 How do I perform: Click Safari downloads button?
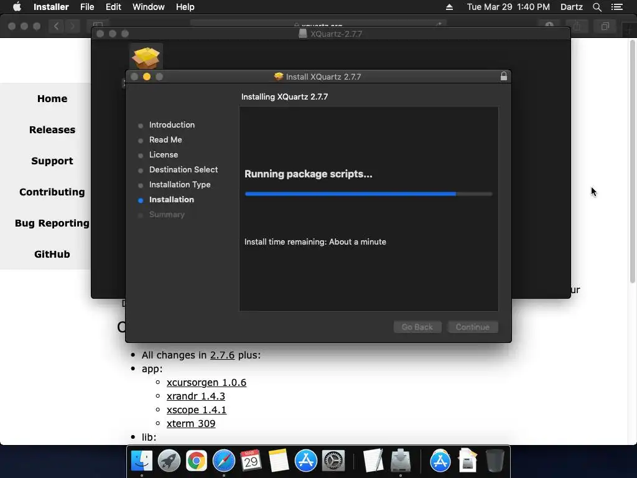pyautogui.click(x=549, y=25)
